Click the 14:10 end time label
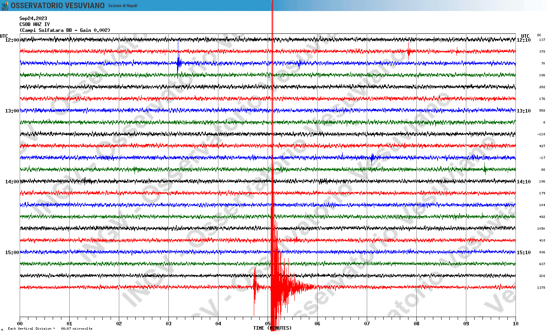Viewport: 547px width, 334px height. click(x=524, y=181)
